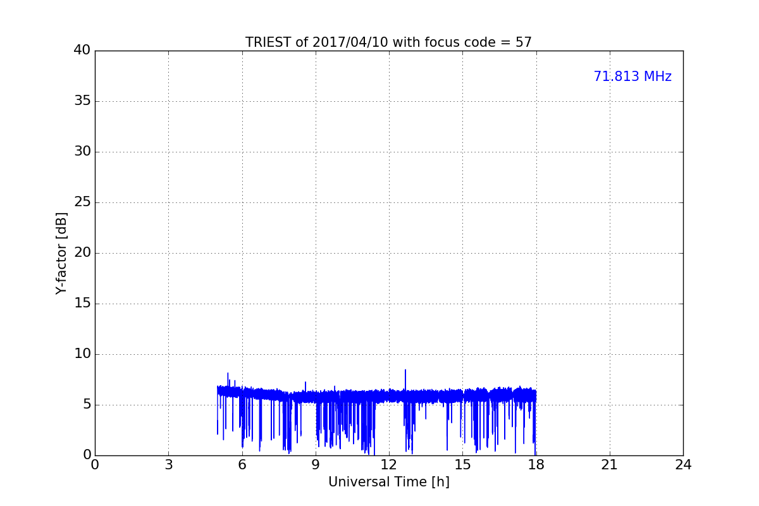Click x-axis tick label '24'

tap(683, 465)
